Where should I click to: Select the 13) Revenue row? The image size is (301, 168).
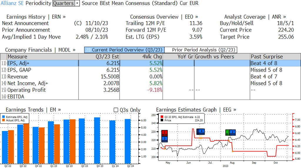(150, 77)
